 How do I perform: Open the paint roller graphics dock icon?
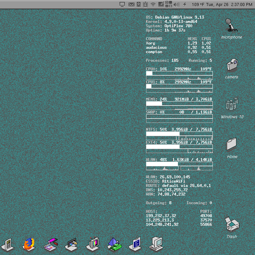coord(51,244)
